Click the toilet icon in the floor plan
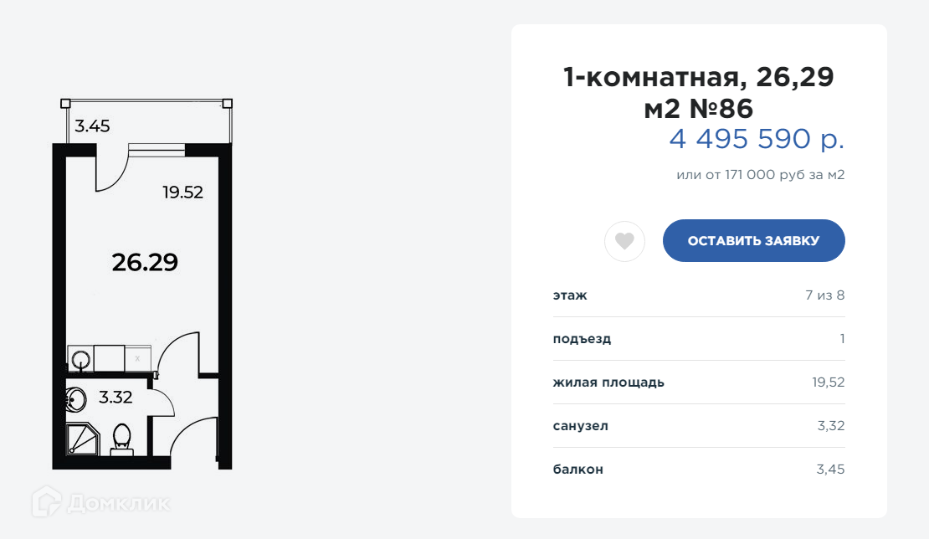The width and height of the screenshot is (929, 539). click(122, 439)
